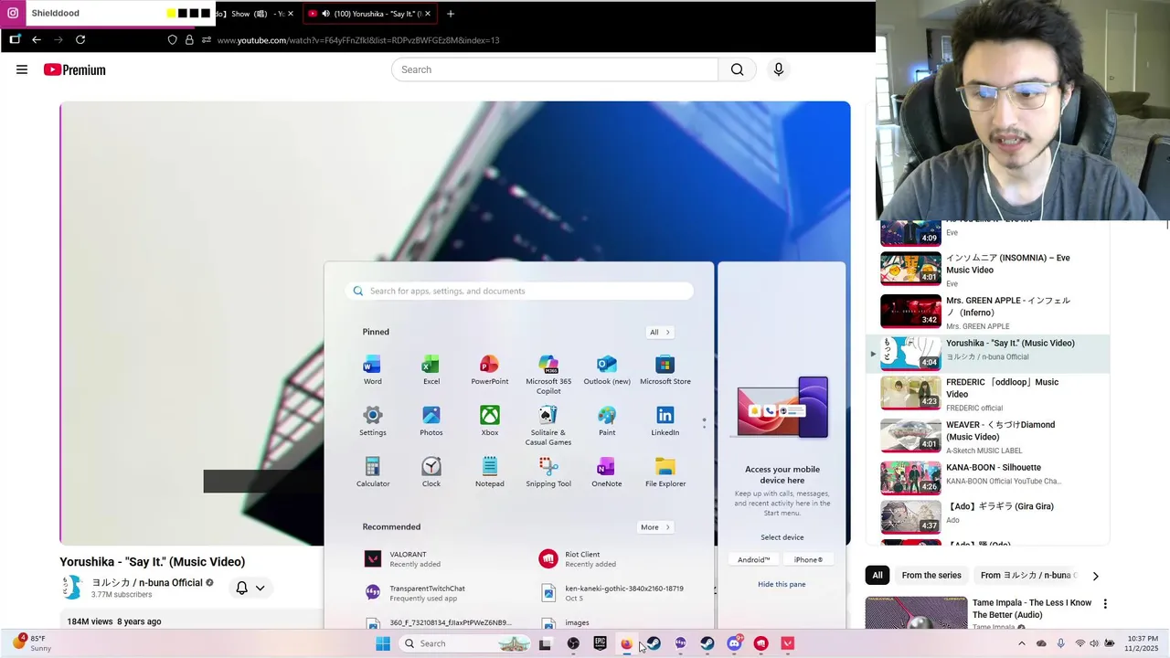Open Solitaire & Casual Games

(x=548, y=426)
